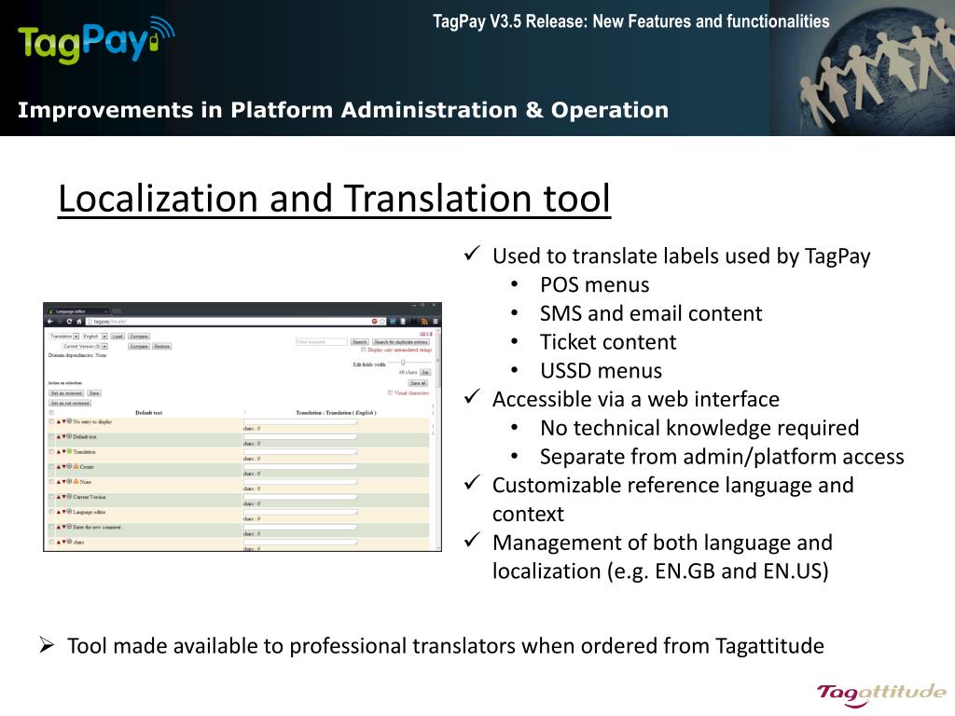Click the 'Enter keyword' search field
Image resolution: width=955 pixels, height=716 pixels.
[x=322, y=341]
